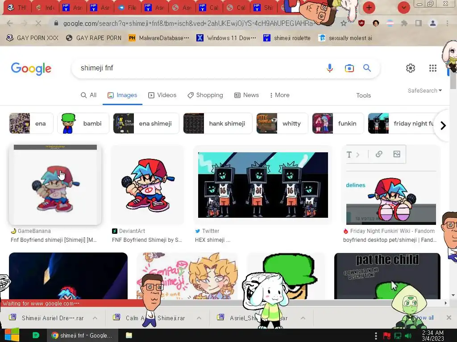Switch to the Videos results tab

[x=162, y=95]
